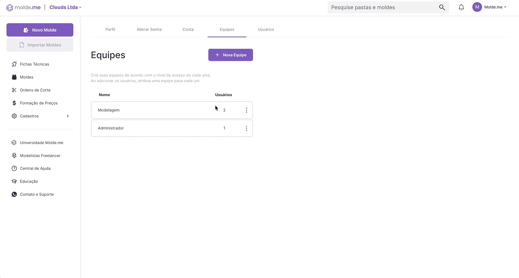The width and height of the screenshot is (519, 278).
Task: Click the search field for pastas e moldes
Action: (382, 8)
